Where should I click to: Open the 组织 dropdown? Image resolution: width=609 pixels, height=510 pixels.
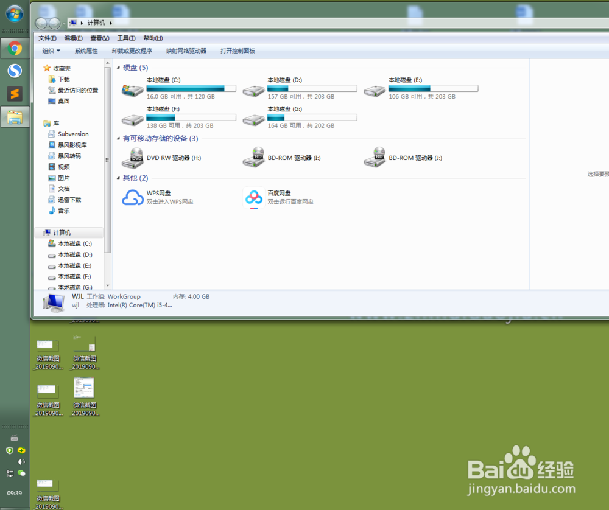51,51
